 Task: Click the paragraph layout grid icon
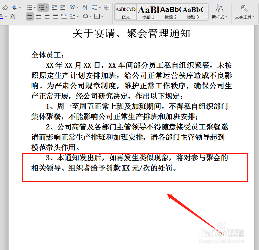(106, 8)
